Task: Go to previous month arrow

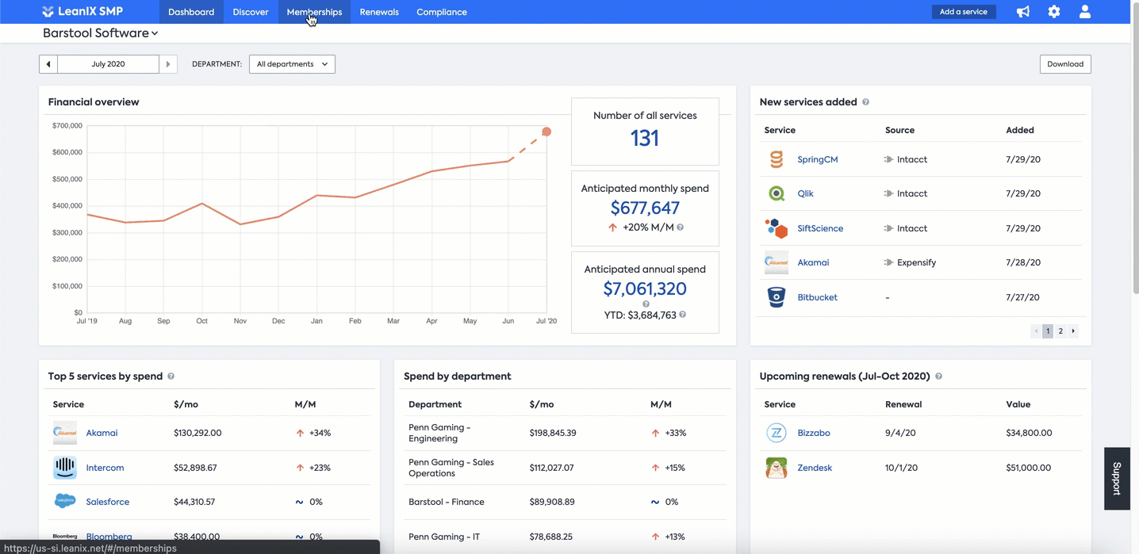Action: (48, 64)
